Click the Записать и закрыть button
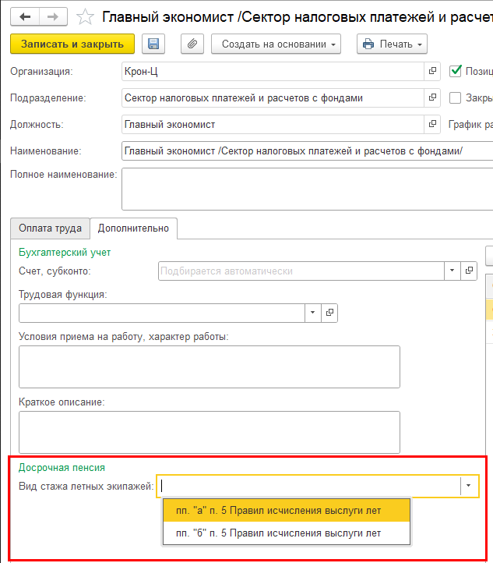 pyautogui.click(x=72, y=44)
